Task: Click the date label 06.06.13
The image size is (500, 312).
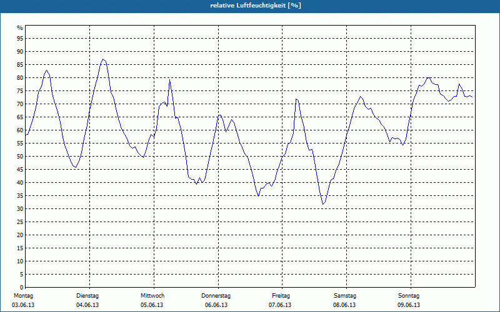Action: coord(216,305)
